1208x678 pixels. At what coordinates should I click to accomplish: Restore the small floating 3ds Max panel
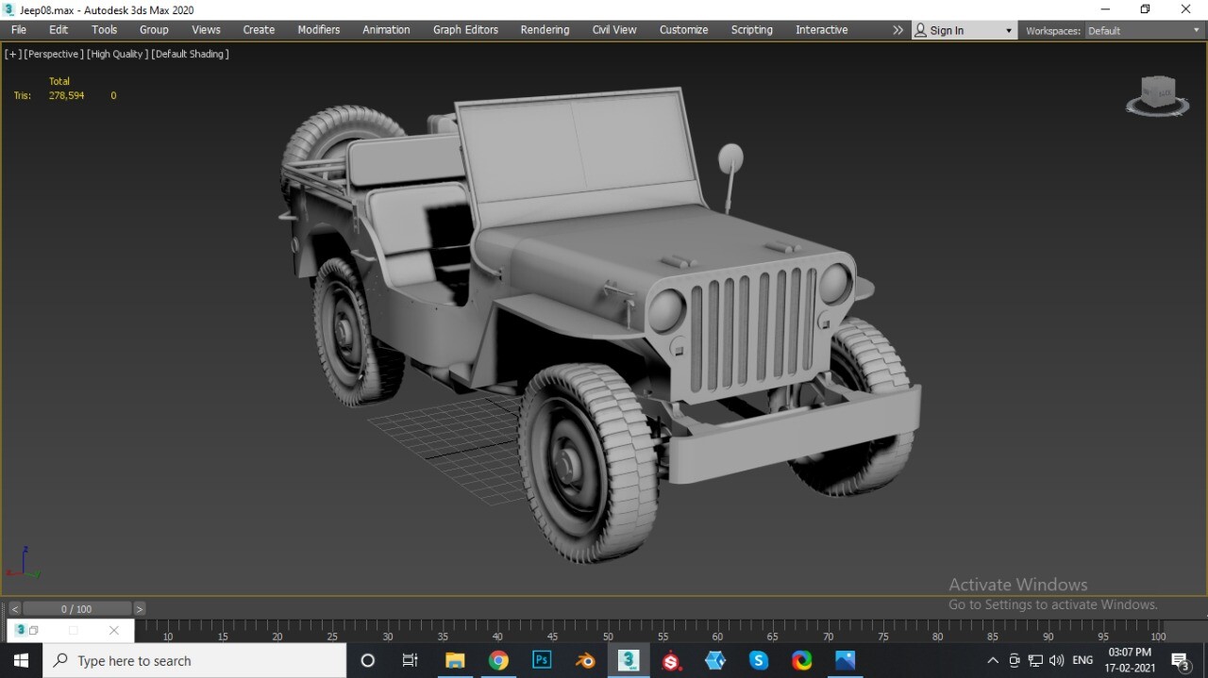[34, 631]
